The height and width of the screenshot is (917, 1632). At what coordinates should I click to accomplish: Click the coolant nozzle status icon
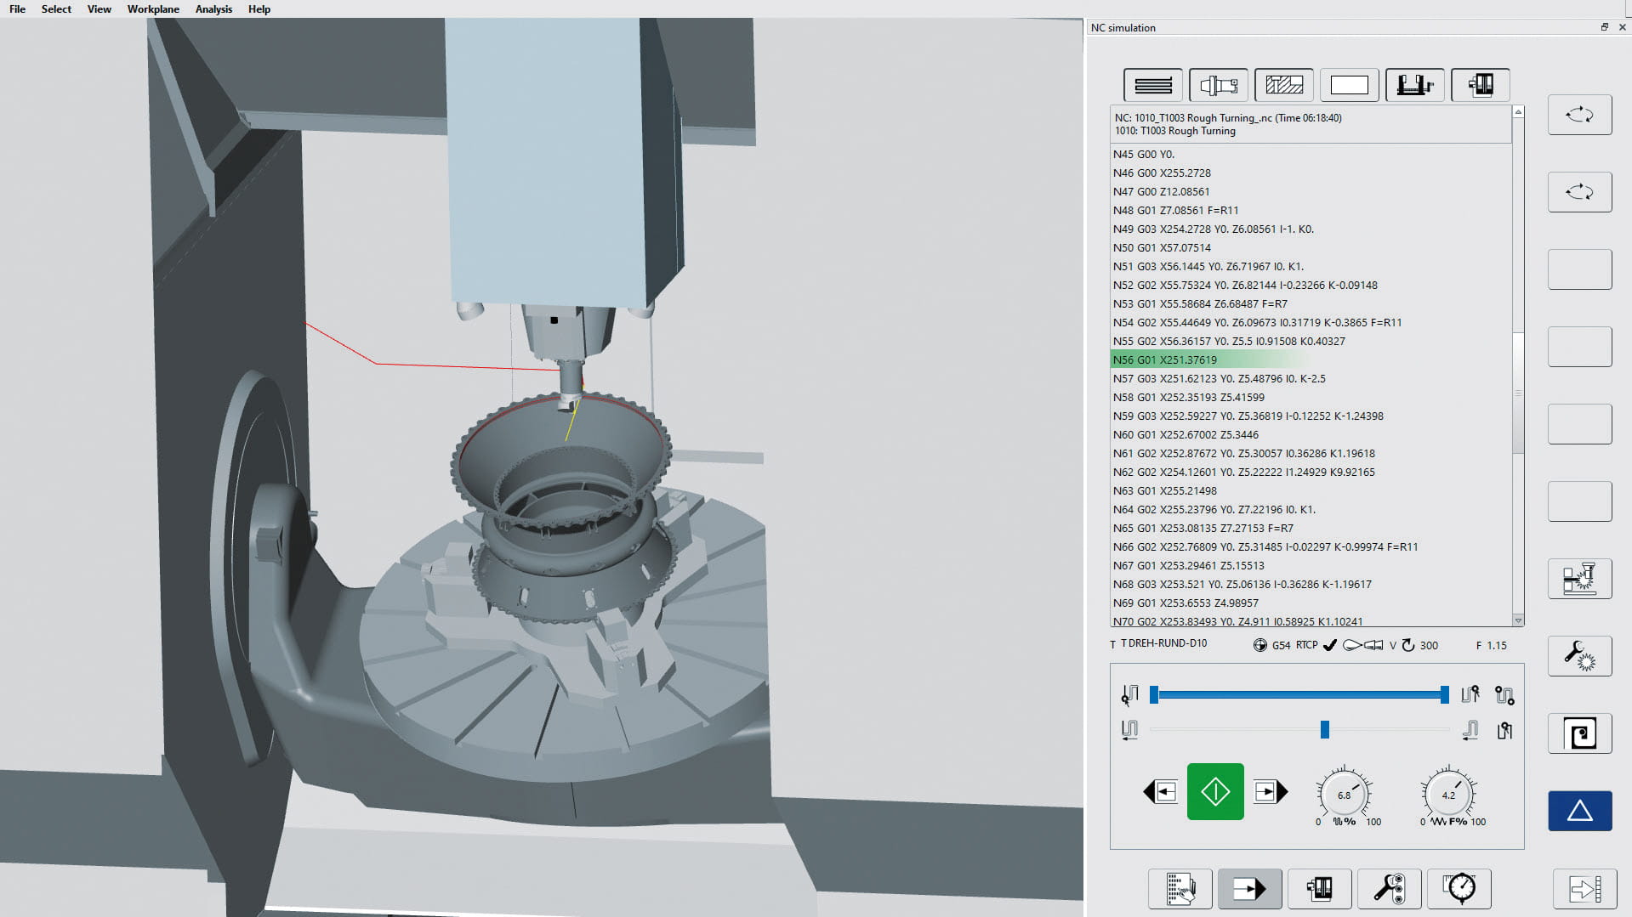1362,645
